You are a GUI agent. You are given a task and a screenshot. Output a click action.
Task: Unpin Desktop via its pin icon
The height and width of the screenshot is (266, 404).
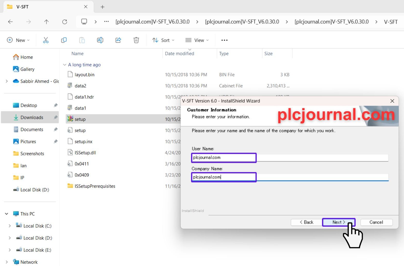[x=55, y=105]
